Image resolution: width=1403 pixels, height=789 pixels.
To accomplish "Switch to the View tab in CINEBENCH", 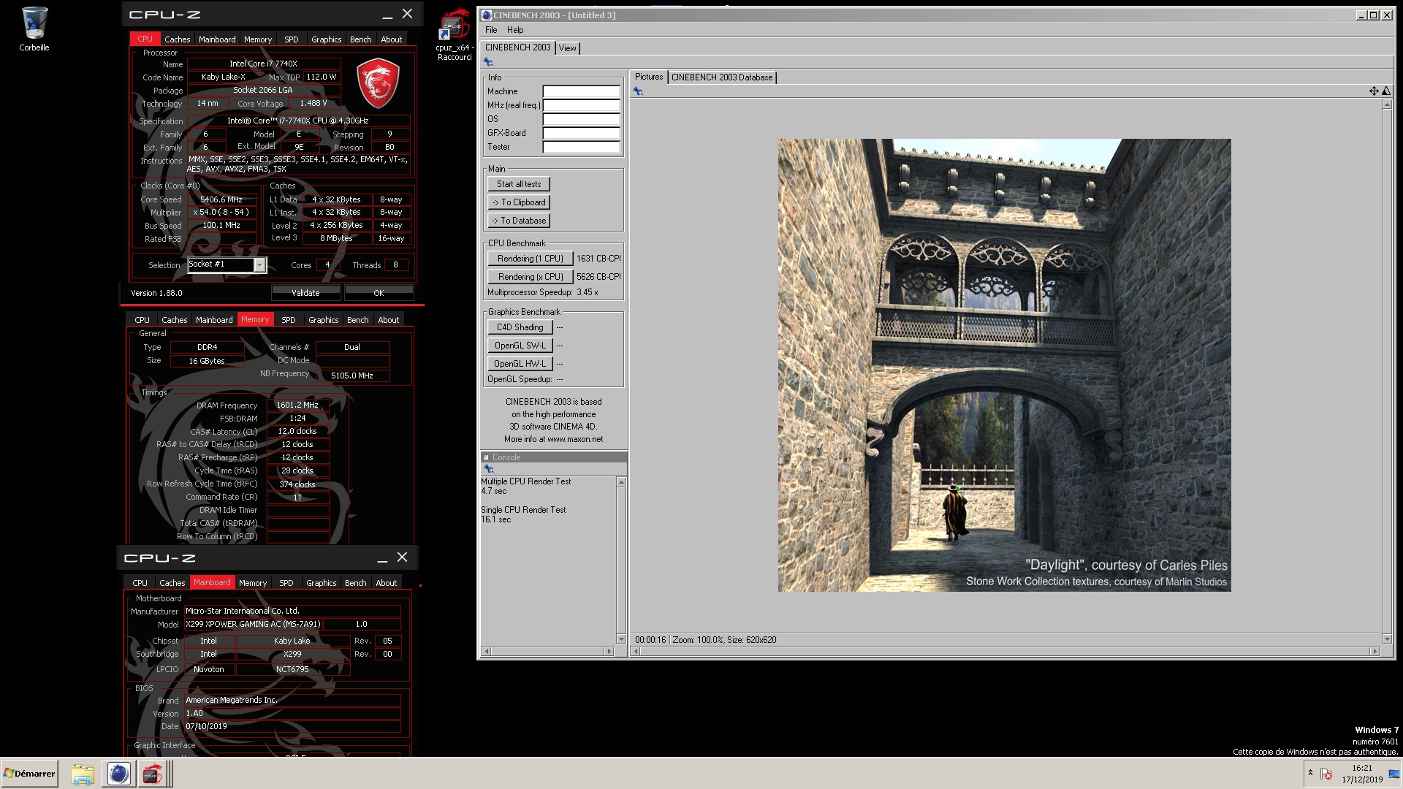I will click(568, 48).
